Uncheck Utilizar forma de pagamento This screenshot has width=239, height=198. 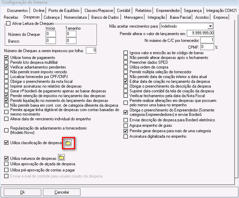coord(6,58)
